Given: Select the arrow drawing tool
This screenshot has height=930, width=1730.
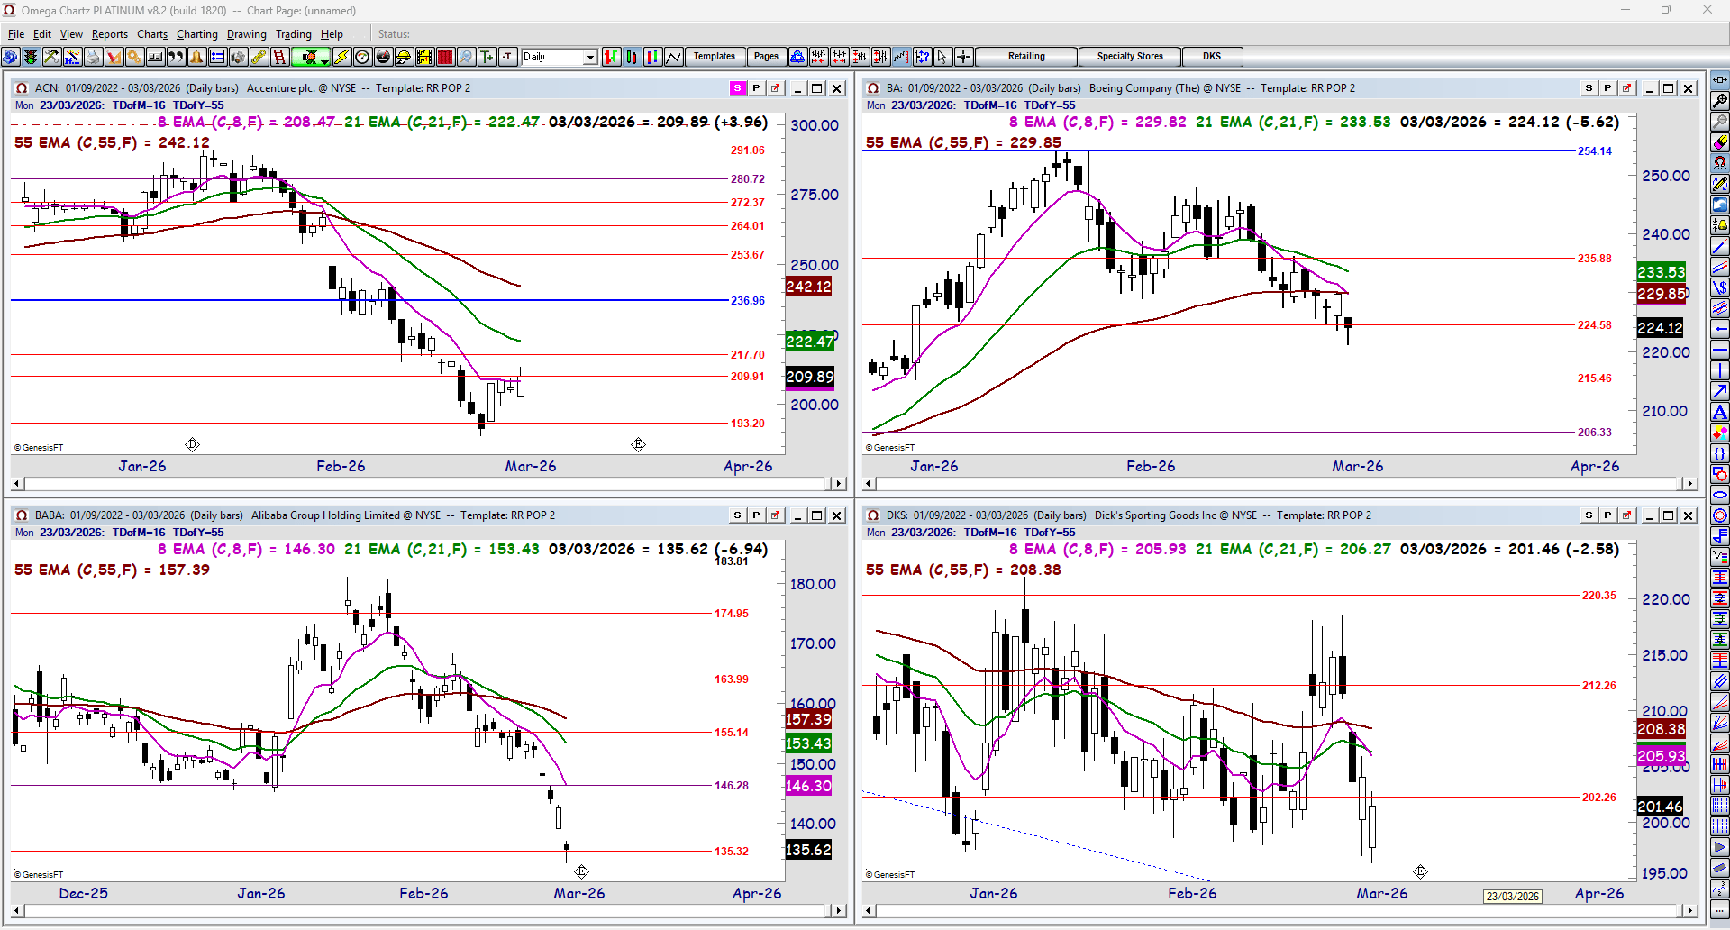Looking at the screenshot, I should pos(1720,391).
